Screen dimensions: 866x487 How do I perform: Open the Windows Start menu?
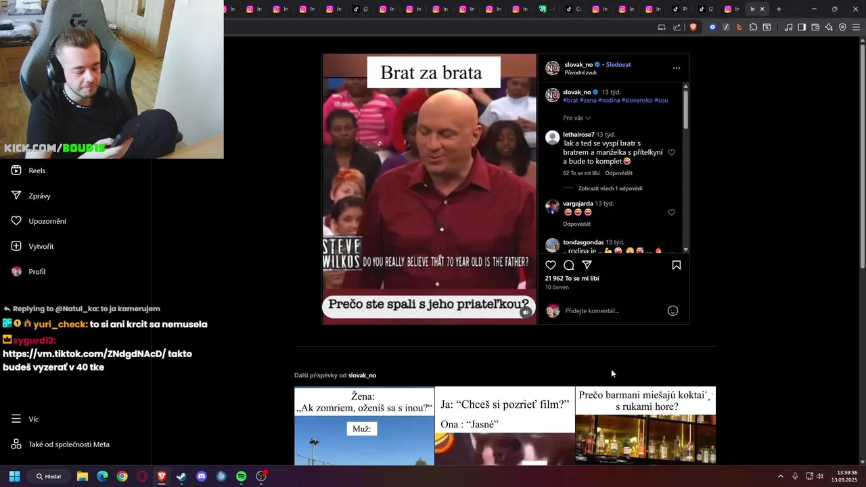14,476
